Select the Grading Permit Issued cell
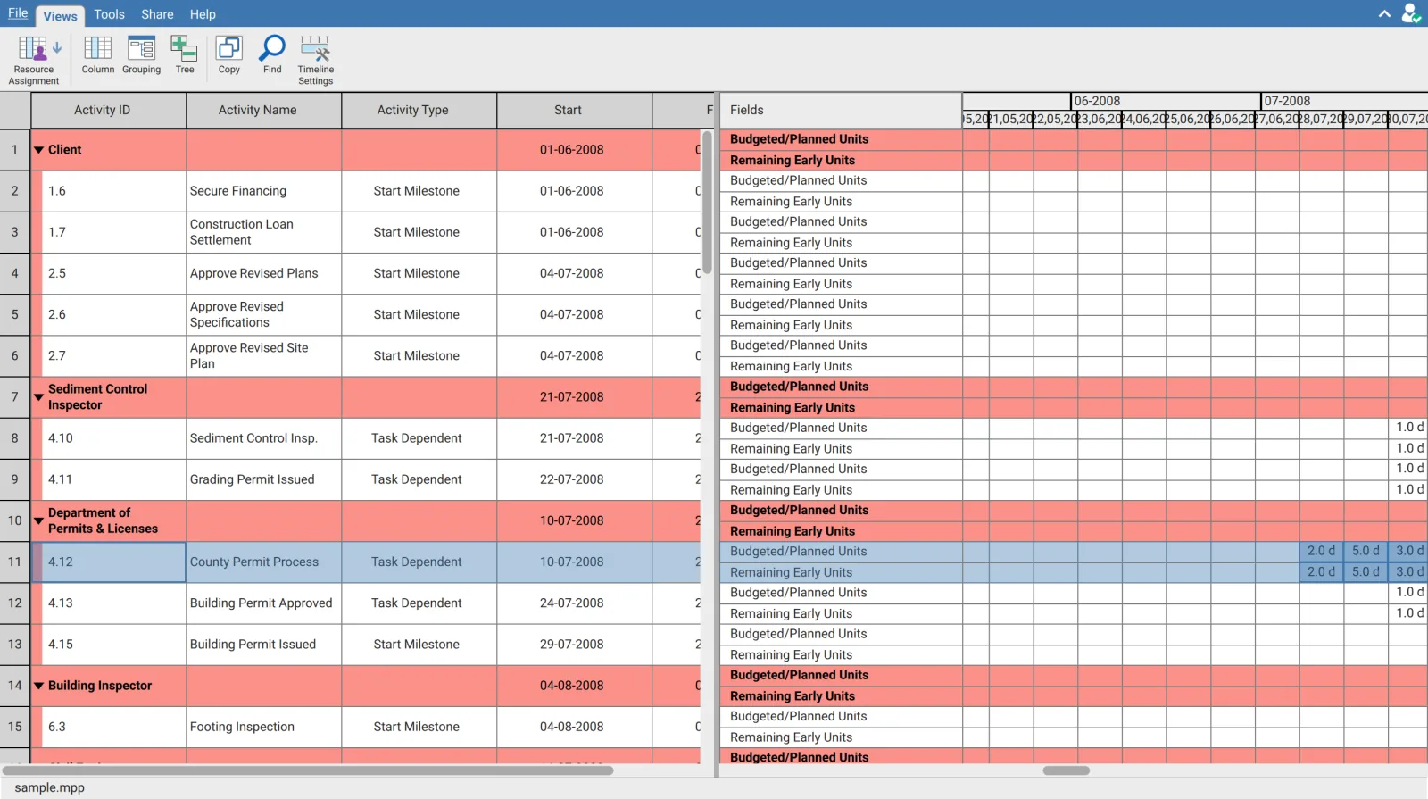Viewport: 1428px width, 799px height. [x=263, y=479]
